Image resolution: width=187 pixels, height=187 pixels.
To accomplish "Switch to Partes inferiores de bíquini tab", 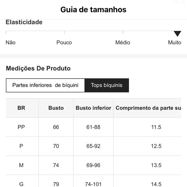I will (45, 85).
